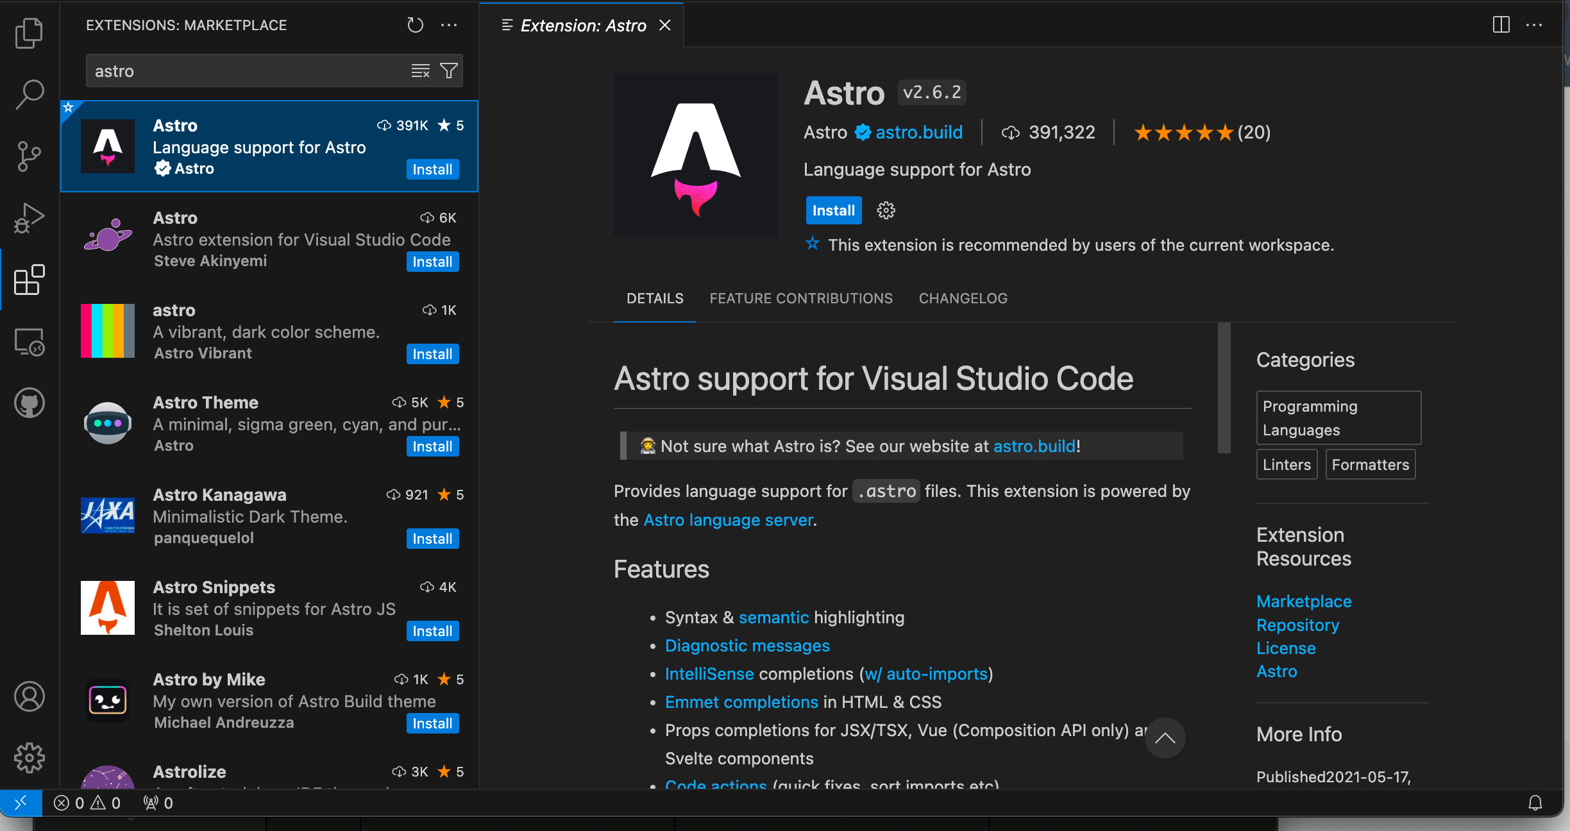
Task: Switch to the Feature Contributions tab
Action: coord(801,298)
